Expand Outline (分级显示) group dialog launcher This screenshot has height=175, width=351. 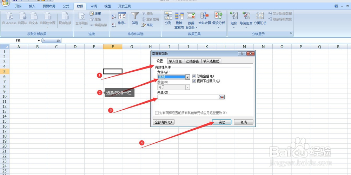tap(291, 33)
